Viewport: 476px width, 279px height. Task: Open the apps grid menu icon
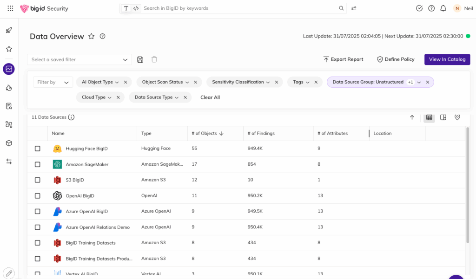point(10,8)
